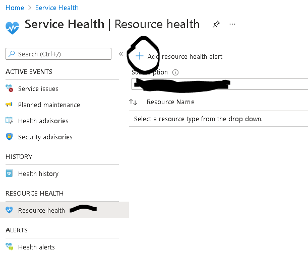The height and width of the screenshot is (264, 308).
Task: Pin the Service Health blade
Action: pos(216,24)
